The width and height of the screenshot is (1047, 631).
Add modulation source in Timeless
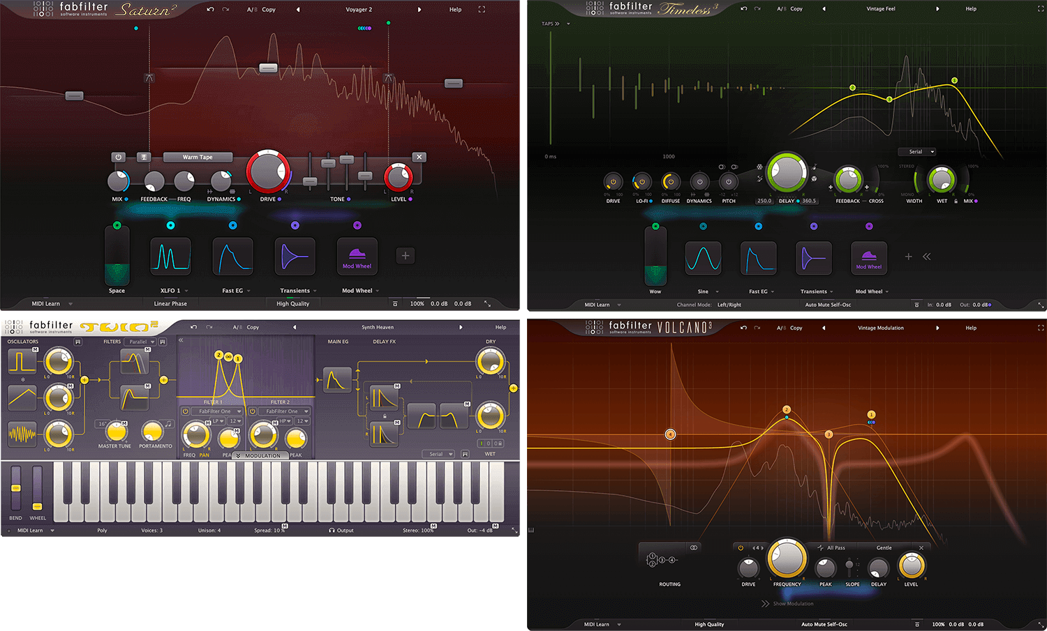908,257
